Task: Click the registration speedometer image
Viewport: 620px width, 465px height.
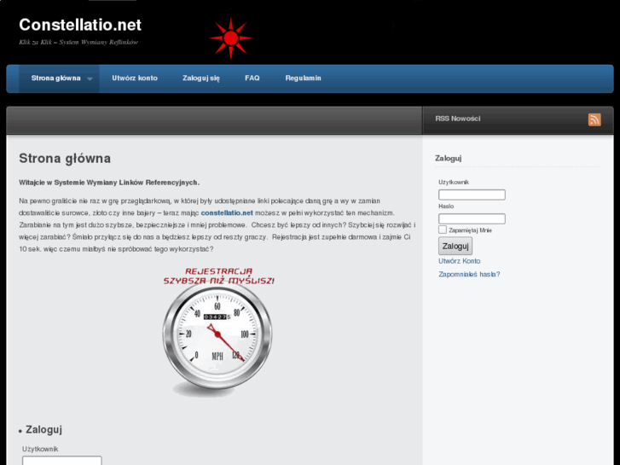Action: (217, 332)
